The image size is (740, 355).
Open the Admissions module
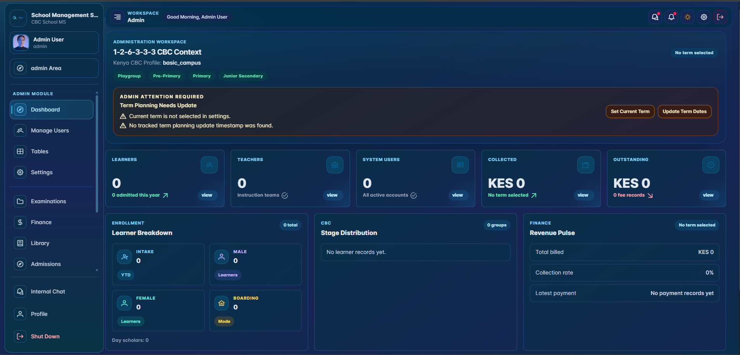point(52,264)
